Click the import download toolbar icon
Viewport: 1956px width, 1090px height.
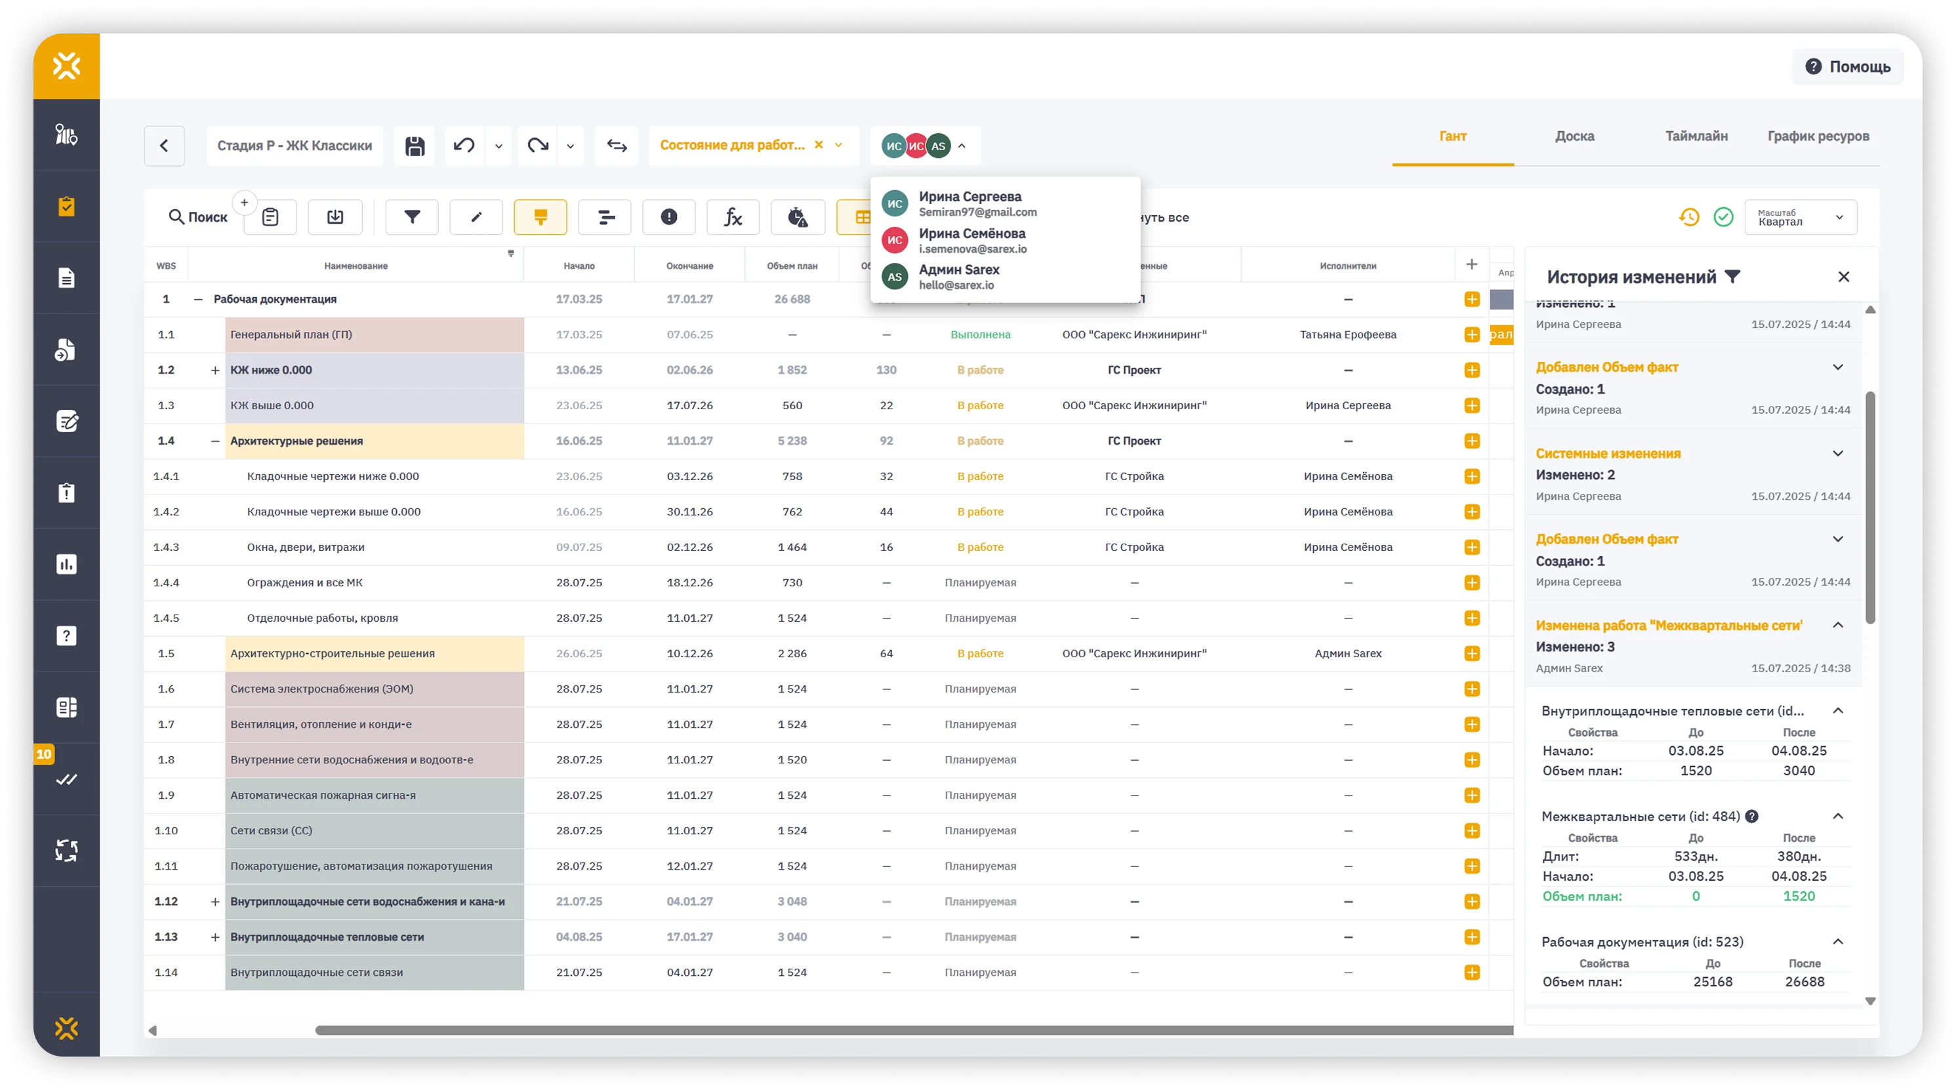tap(335, 217)
